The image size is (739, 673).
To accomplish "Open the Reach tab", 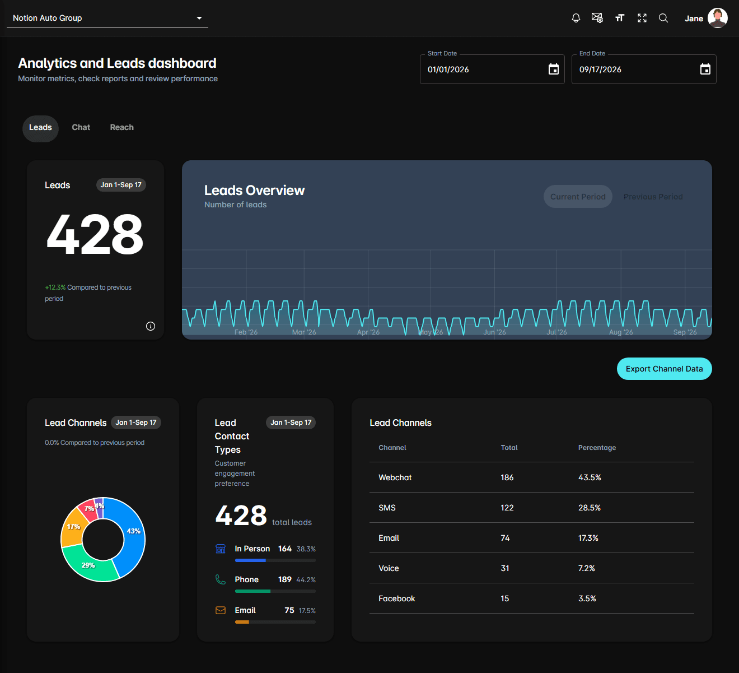I will [122, 128].
